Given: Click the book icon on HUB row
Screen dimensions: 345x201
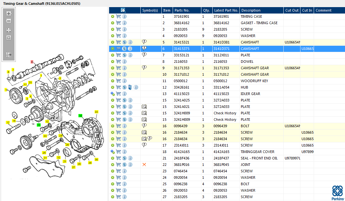Looking at the screenshot, I should [130, 87].
